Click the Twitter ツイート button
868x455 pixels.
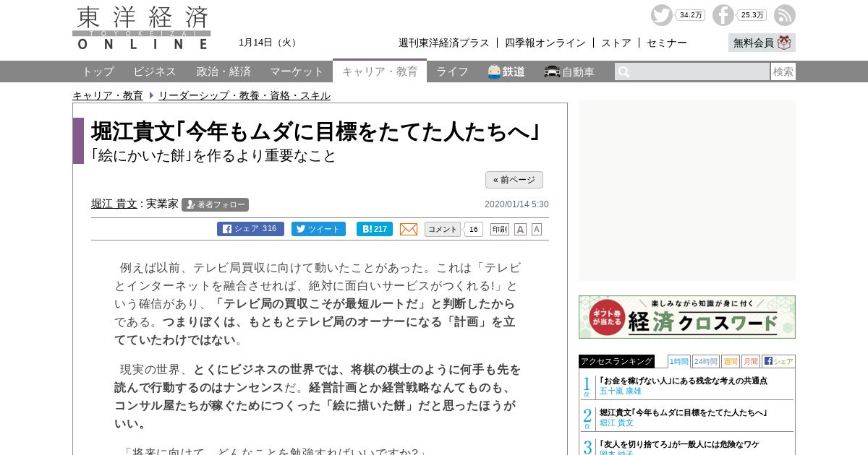tap(318, 229)
